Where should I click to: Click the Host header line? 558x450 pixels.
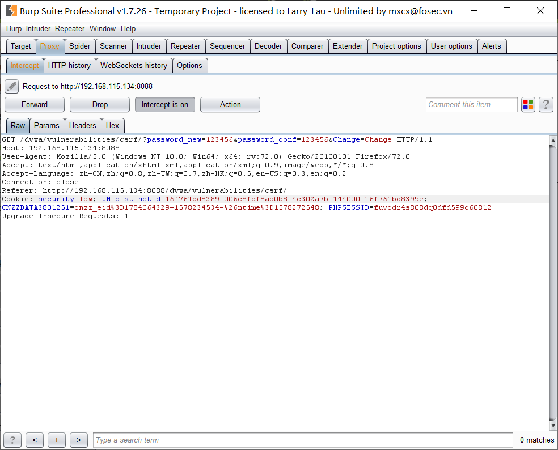pyautogui.click(x=61, y=148)
